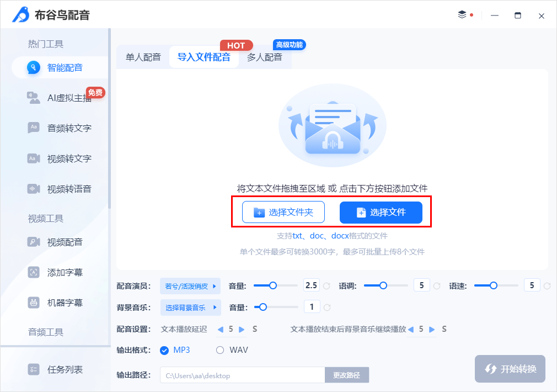Viewport: 557px width, 392px height.
Task: Reset background music volume refresh icon
Action: pyautogui.click(x=327, y=308)
